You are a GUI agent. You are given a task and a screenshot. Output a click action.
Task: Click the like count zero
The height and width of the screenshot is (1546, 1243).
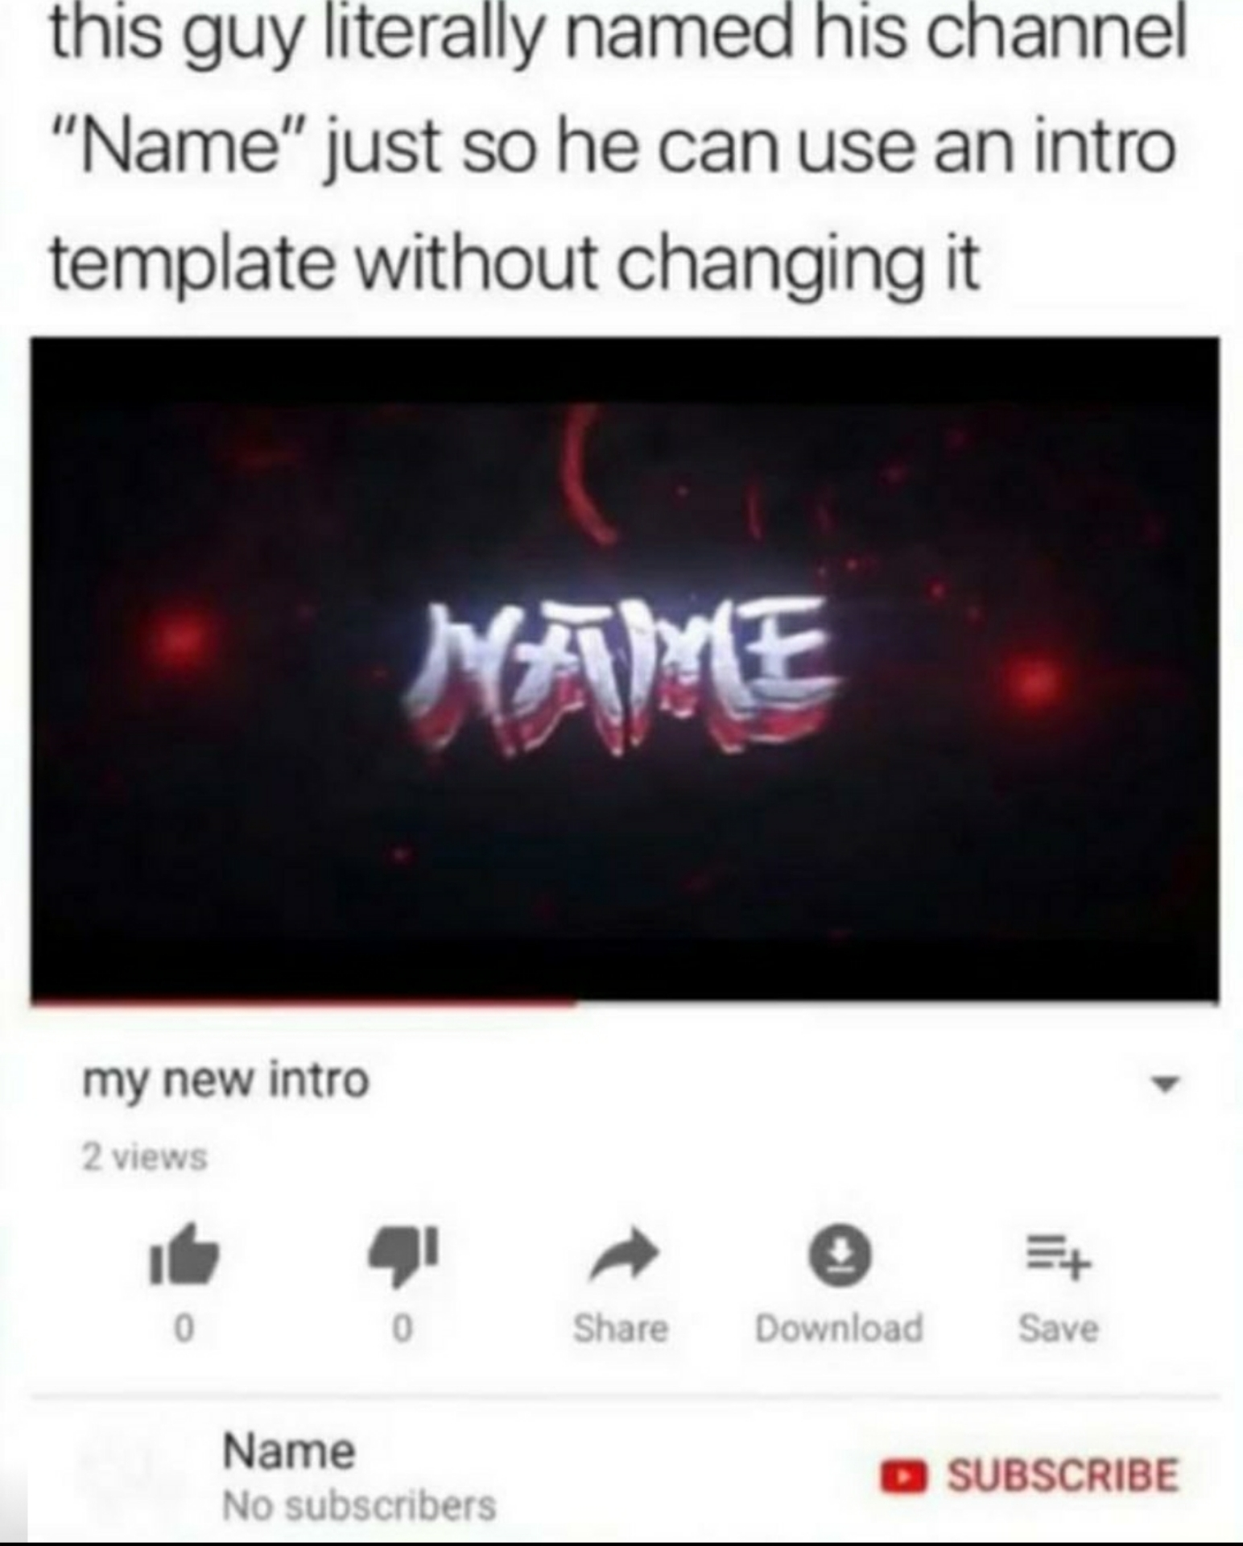(184, 1329)
